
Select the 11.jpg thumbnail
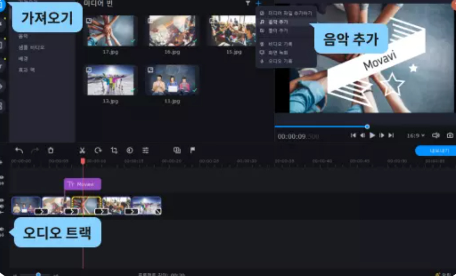tap(173, 80)
